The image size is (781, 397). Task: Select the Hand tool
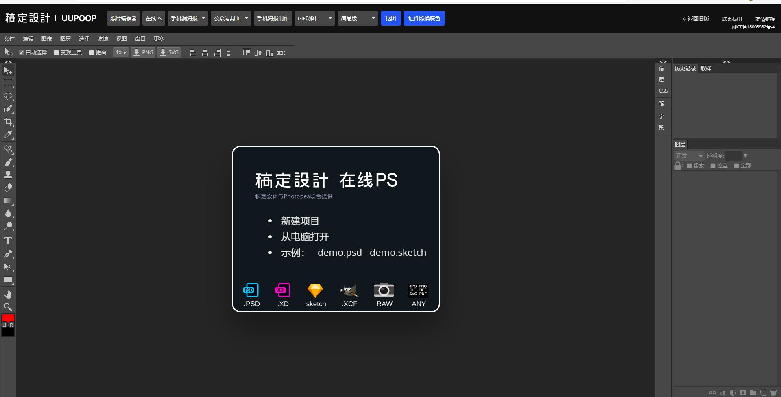8,294
